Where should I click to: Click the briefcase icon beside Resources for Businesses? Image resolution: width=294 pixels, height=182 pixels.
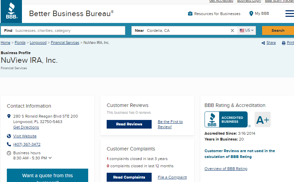[x=190, y=13]
